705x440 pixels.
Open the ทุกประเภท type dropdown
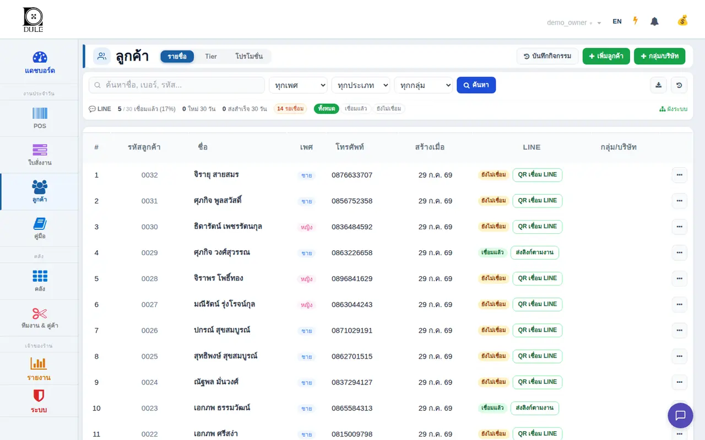(x=361, y=85)
